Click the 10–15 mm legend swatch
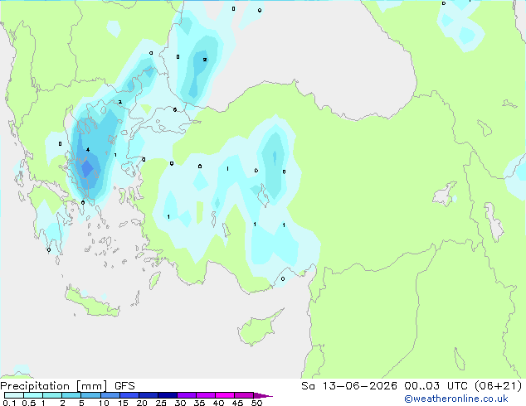This screenshot has height=406, width=526. [x=110, y=395]
